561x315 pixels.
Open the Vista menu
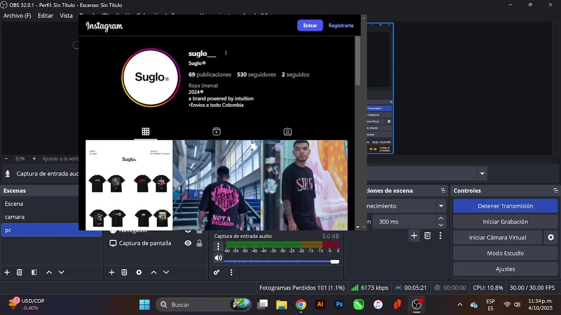click(x=66, y=16)
